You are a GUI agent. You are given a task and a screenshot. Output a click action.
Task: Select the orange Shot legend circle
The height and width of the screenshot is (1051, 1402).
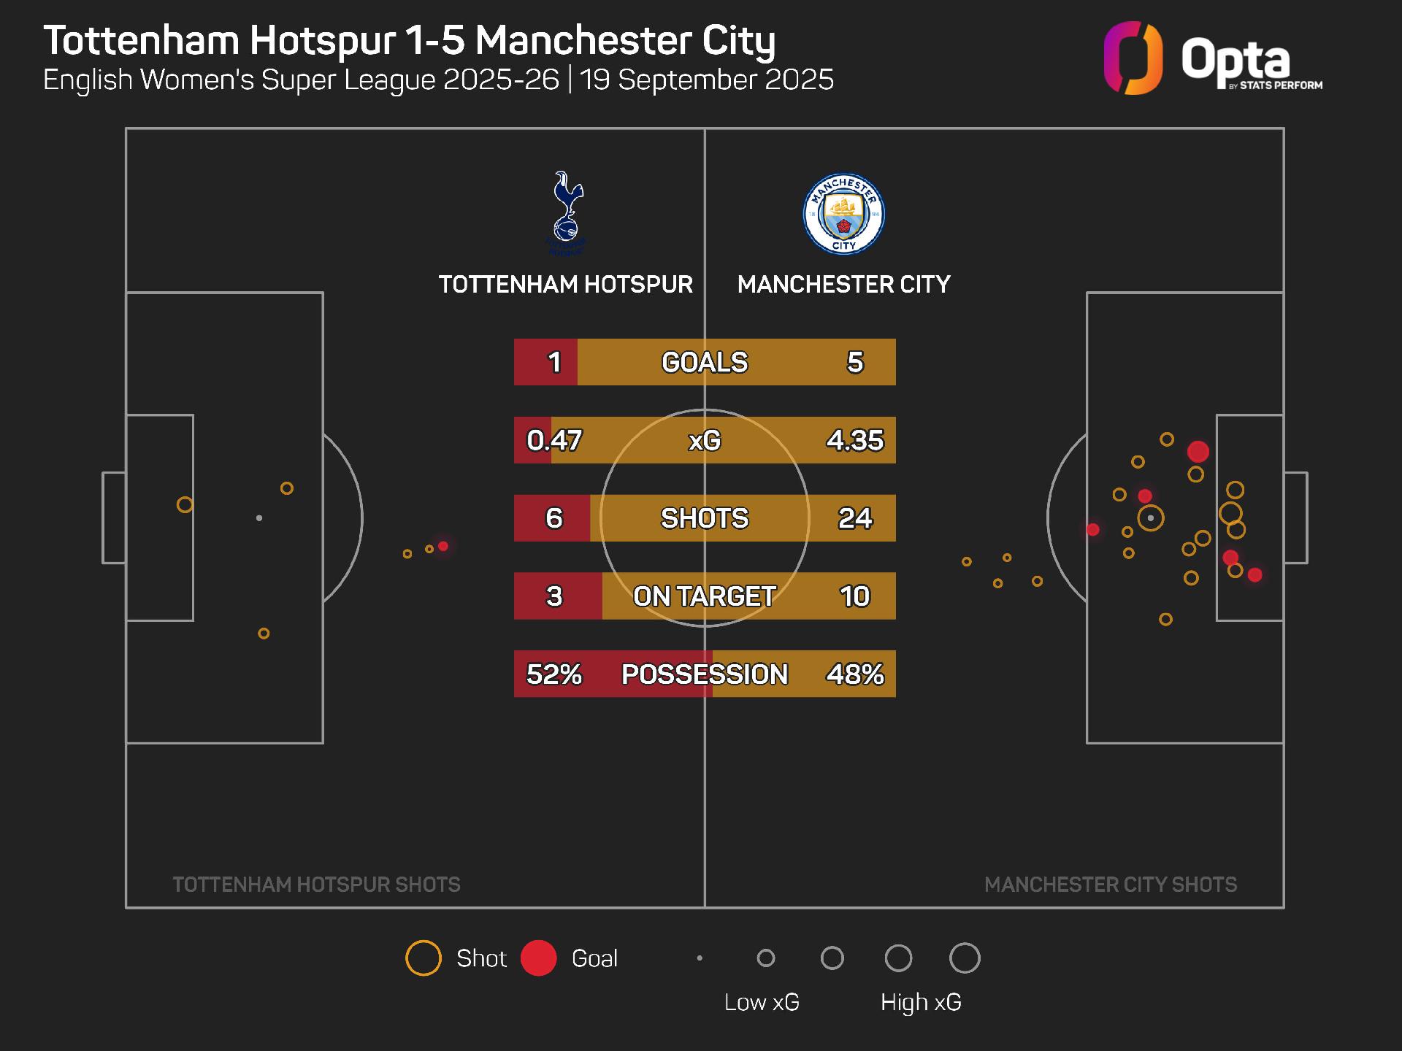pos(424,958)
